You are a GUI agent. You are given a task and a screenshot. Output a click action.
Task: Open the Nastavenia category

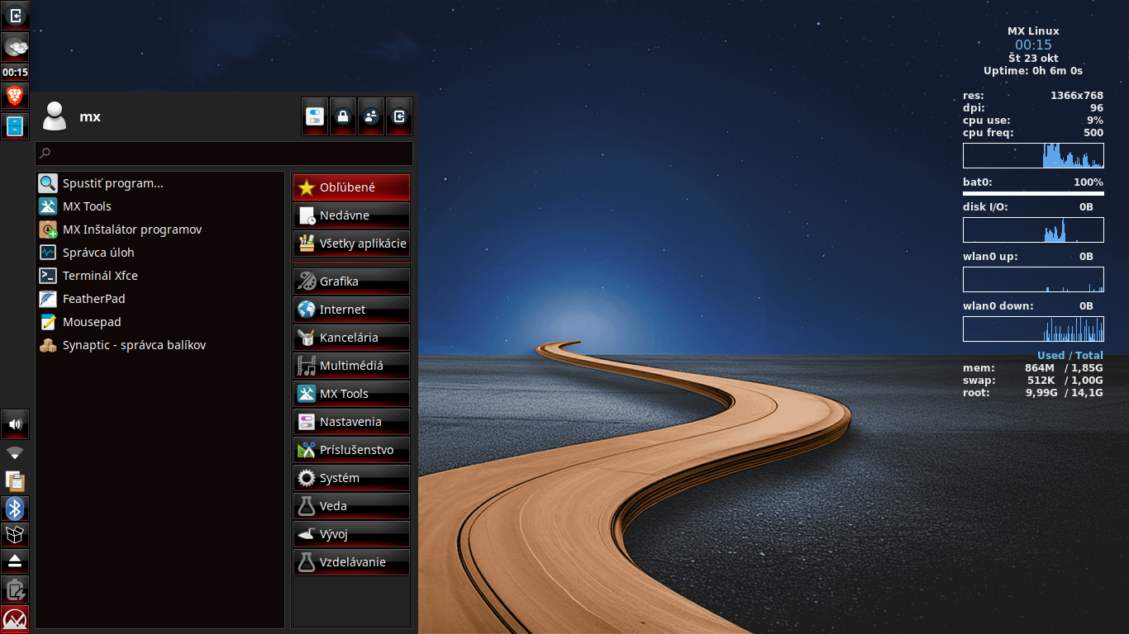(x=352, y=422)
